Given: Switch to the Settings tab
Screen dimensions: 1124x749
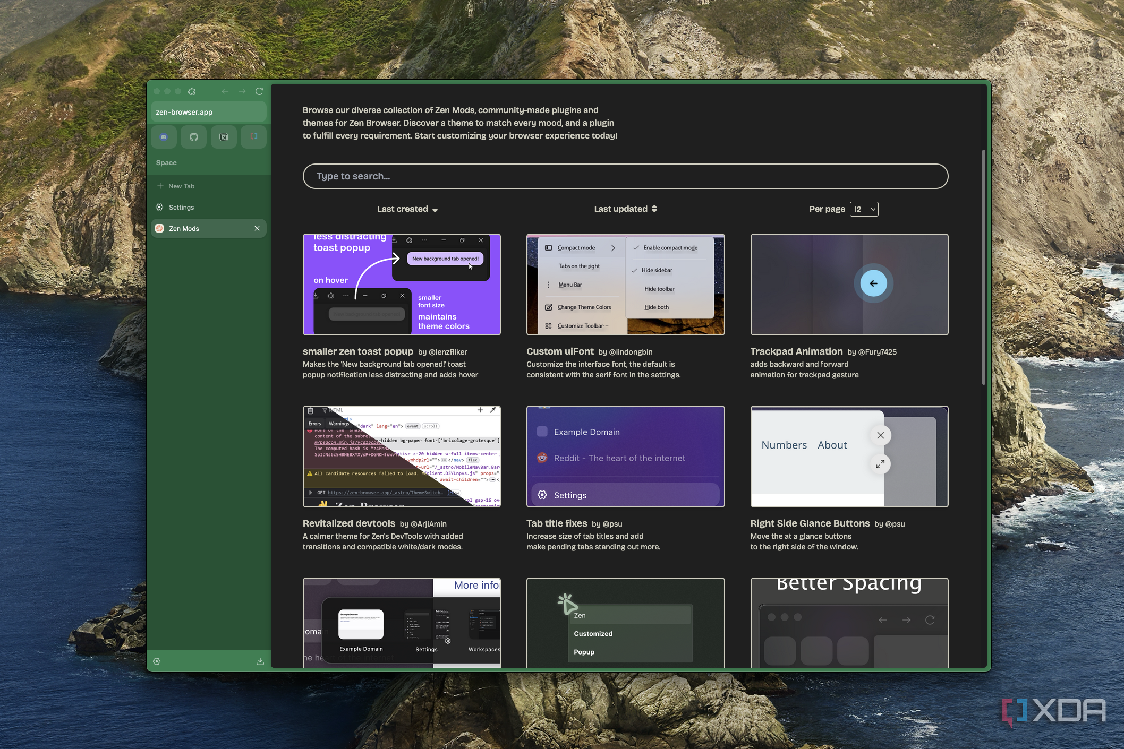Looking at the screenshot, I should (209, 207).
